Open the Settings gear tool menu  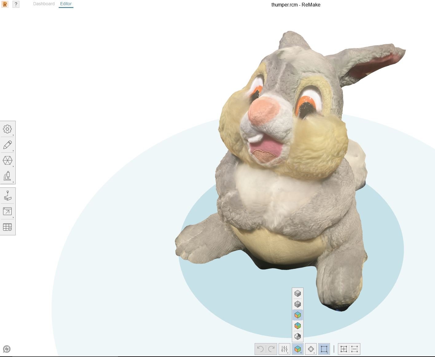coord(7,129)
